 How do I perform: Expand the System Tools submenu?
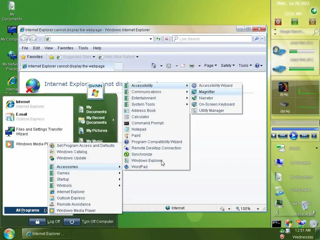click(156, 104)
